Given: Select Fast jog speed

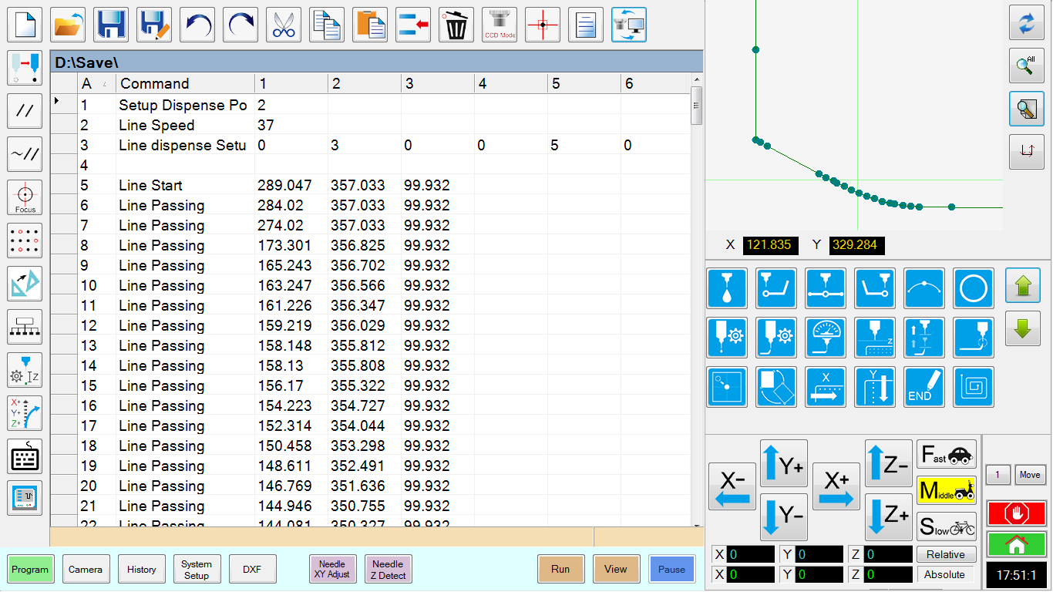Looking at the screenshot, I should (947, 454).
